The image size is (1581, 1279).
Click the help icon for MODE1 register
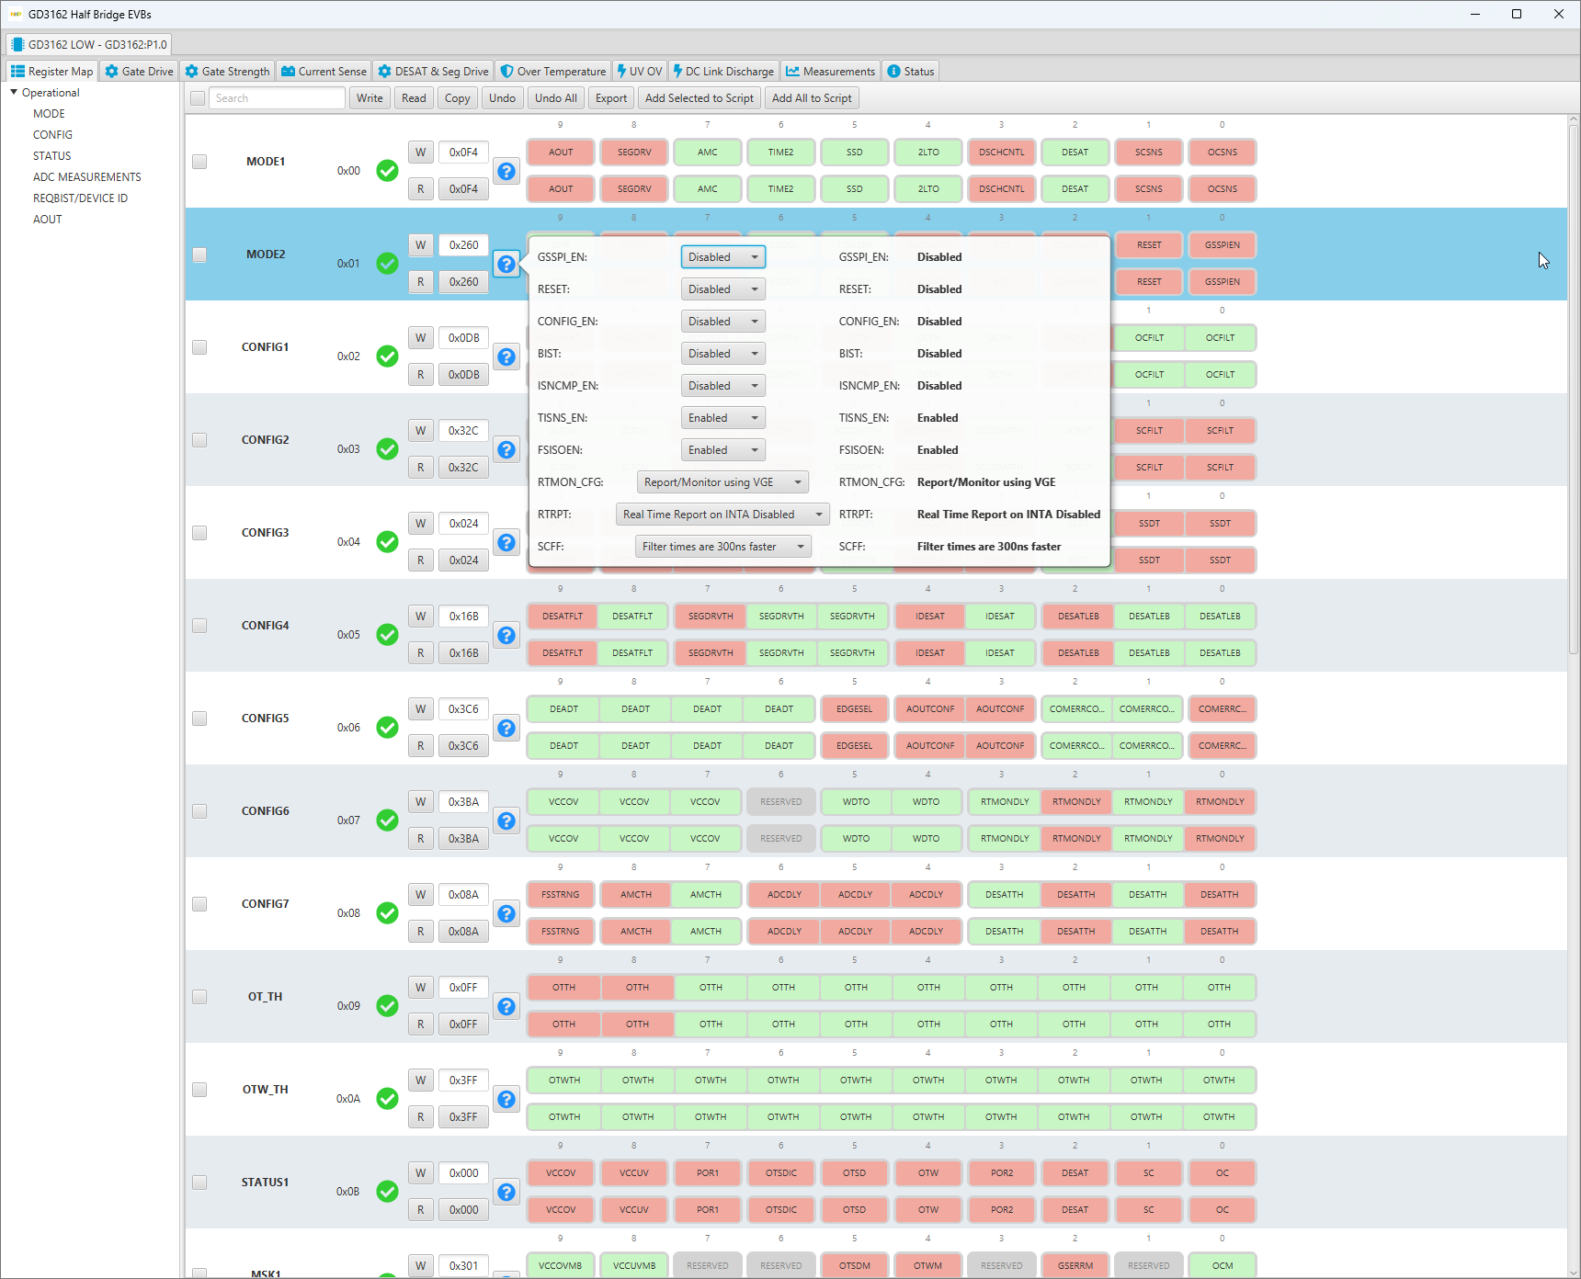point(506,171)
